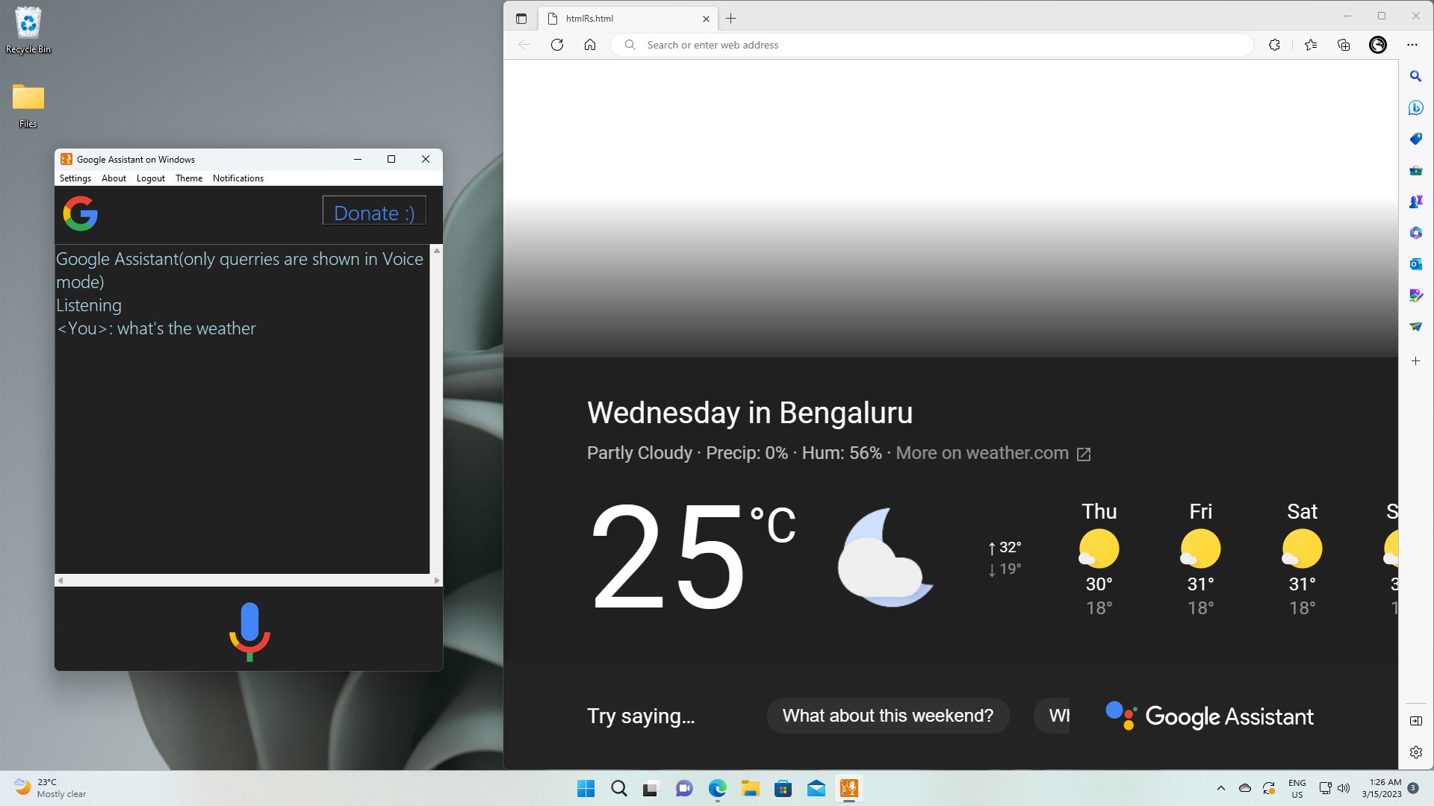Open the Theme menu

tap(189, 178)
